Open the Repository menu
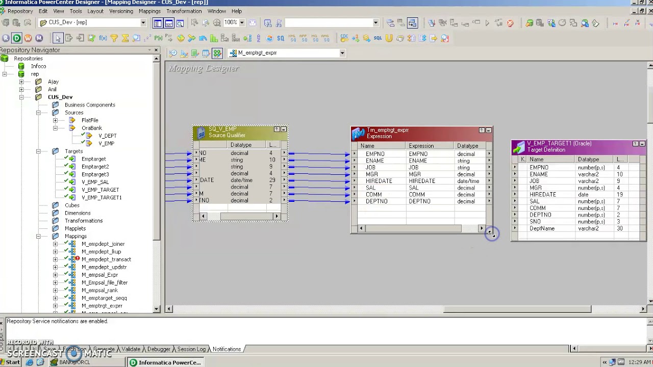The image size is (653, 367). (20, 11)
